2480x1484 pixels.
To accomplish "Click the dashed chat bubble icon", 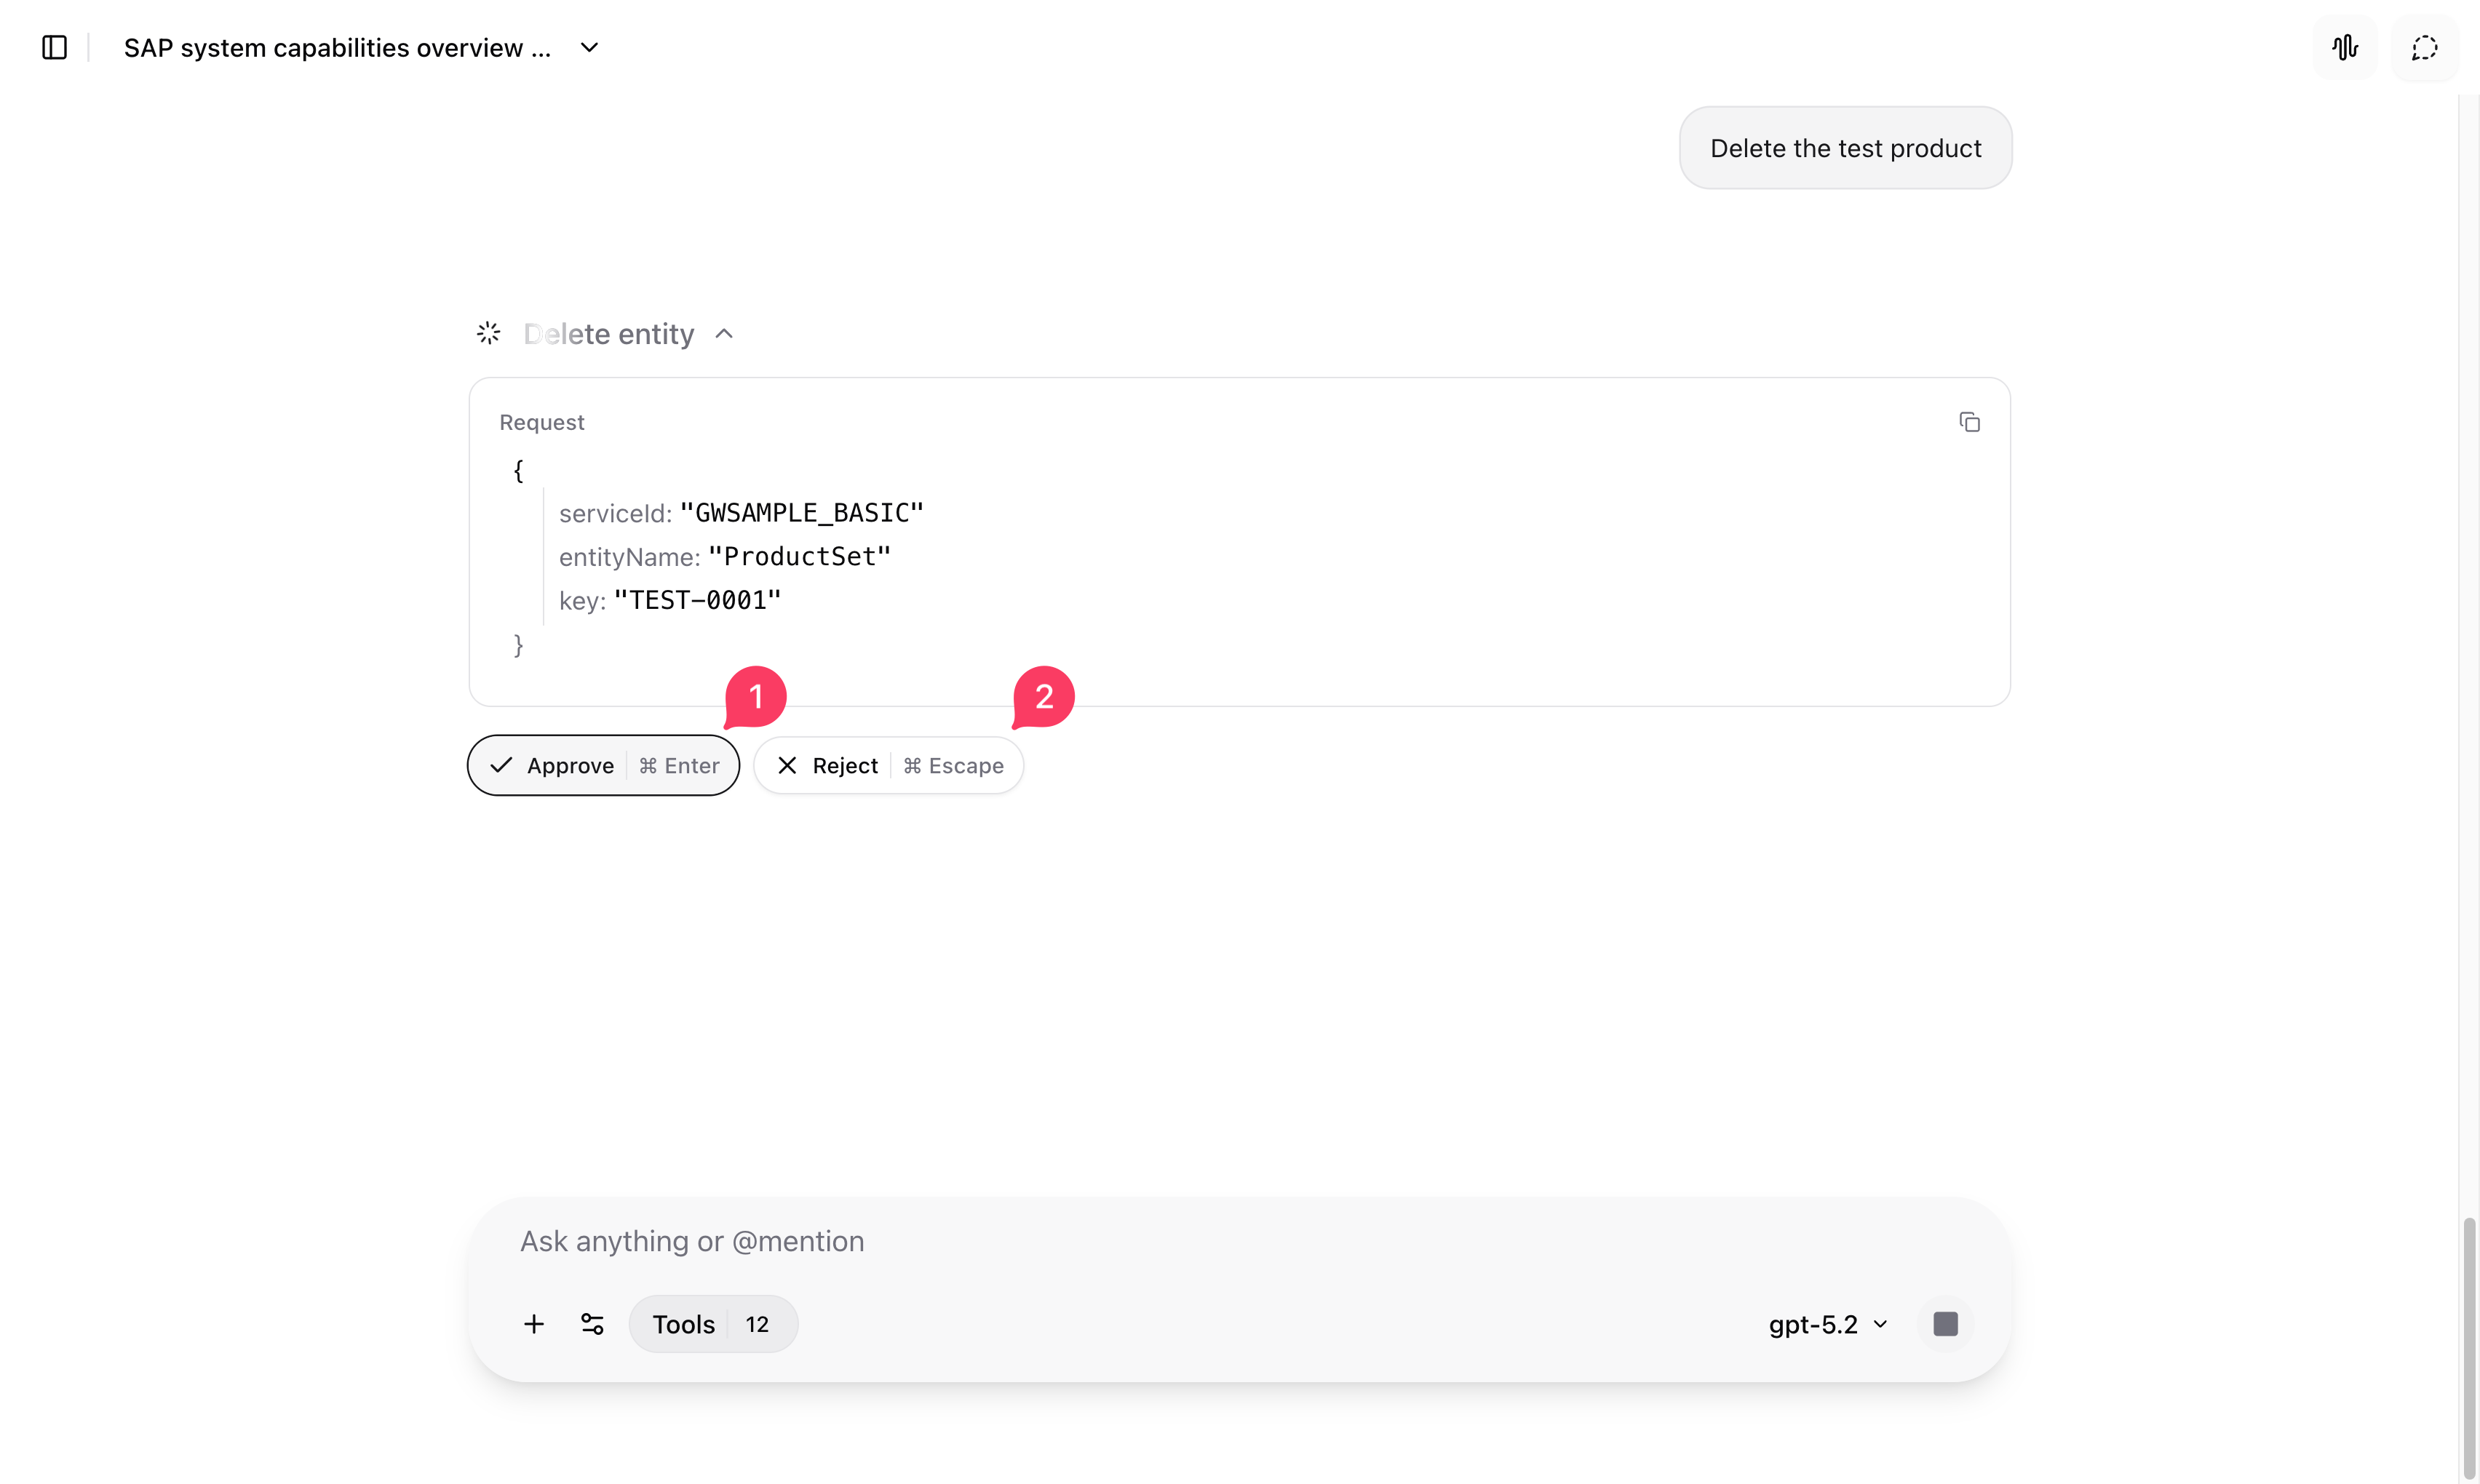I will pos(2424,48).
